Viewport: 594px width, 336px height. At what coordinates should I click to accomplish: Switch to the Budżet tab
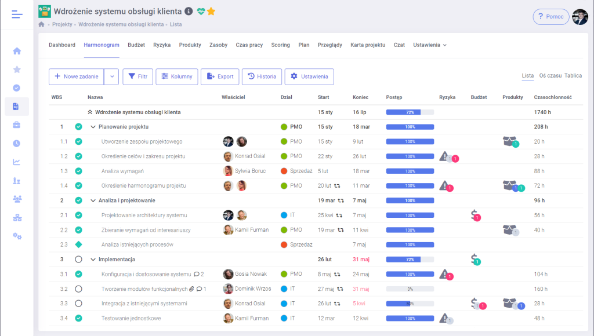coord(136,45)
